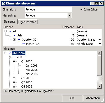Confirm with the OK button

point(72,98)
